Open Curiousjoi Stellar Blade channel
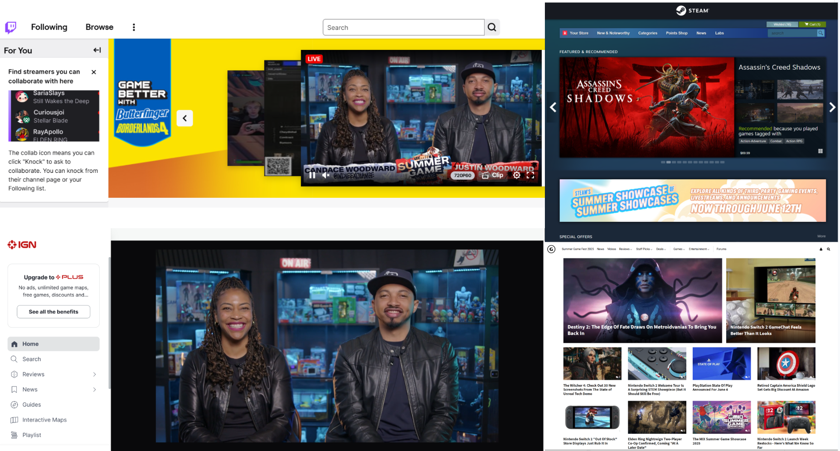The height and width of the screenshot is (451, 840). click(x=54, y=116)
